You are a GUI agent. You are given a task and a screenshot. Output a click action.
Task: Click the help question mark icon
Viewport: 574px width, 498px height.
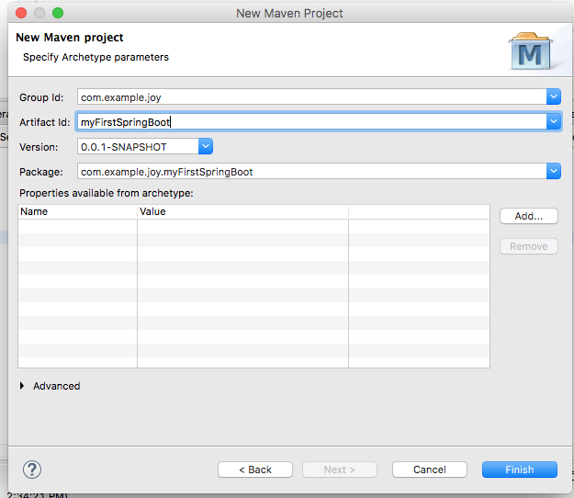(32, 470)
